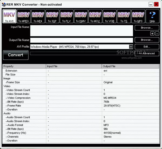Select --Frequency (Hz) row
Viewport: 162px width, 149px height.
coord(81,133)
